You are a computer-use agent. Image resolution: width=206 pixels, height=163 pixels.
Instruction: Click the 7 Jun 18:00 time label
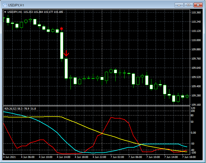[189, 157]
